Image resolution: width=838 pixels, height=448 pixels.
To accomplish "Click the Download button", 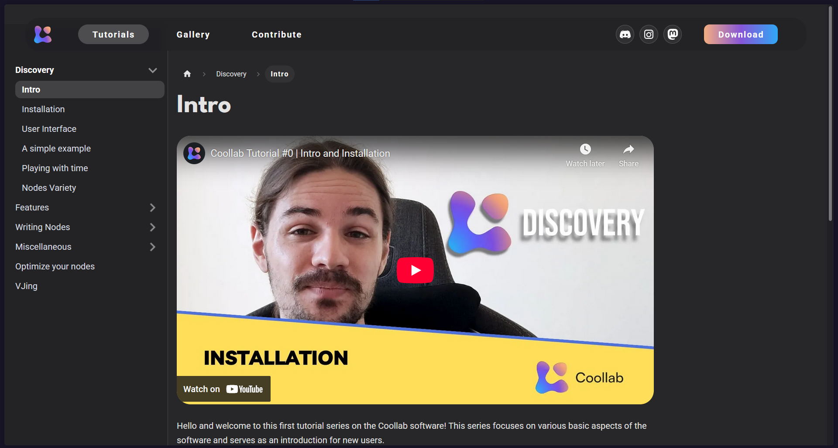I will coord(741,34).
